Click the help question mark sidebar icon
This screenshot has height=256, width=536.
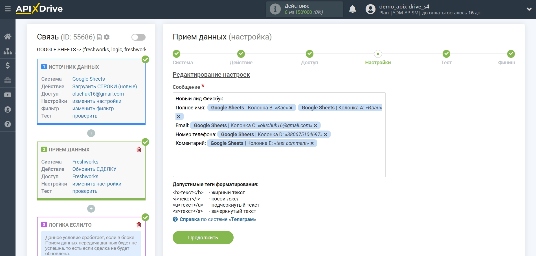click(x=8, y=124)
